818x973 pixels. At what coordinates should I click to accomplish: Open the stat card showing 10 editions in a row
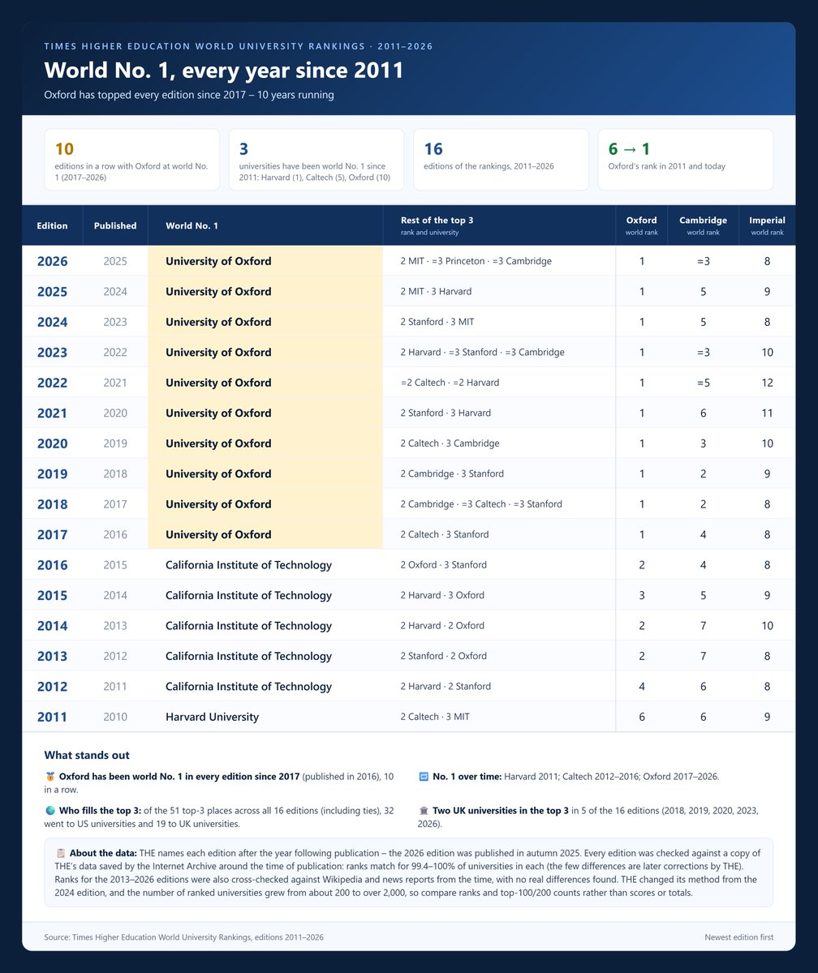point(131,159)
